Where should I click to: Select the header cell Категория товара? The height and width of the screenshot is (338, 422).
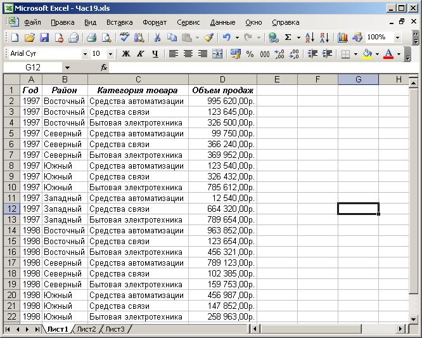(x=137, y=90)
